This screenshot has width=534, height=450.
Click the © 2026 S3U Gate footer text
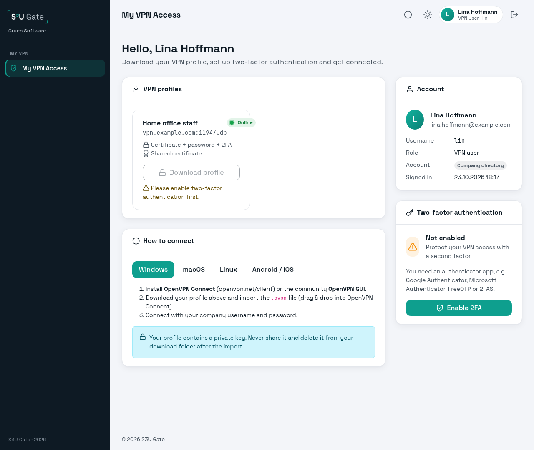point(143,439)
